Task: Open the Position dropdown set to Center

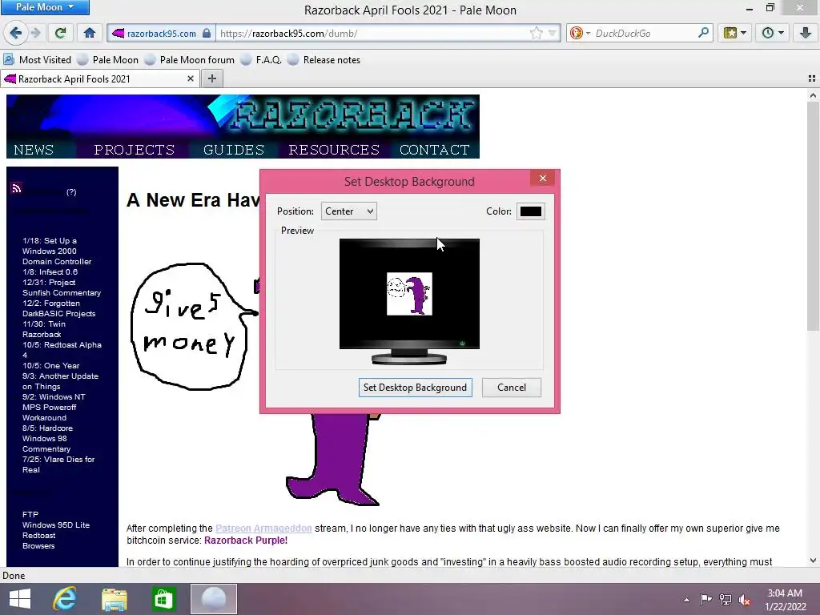Action: [349, 211]
